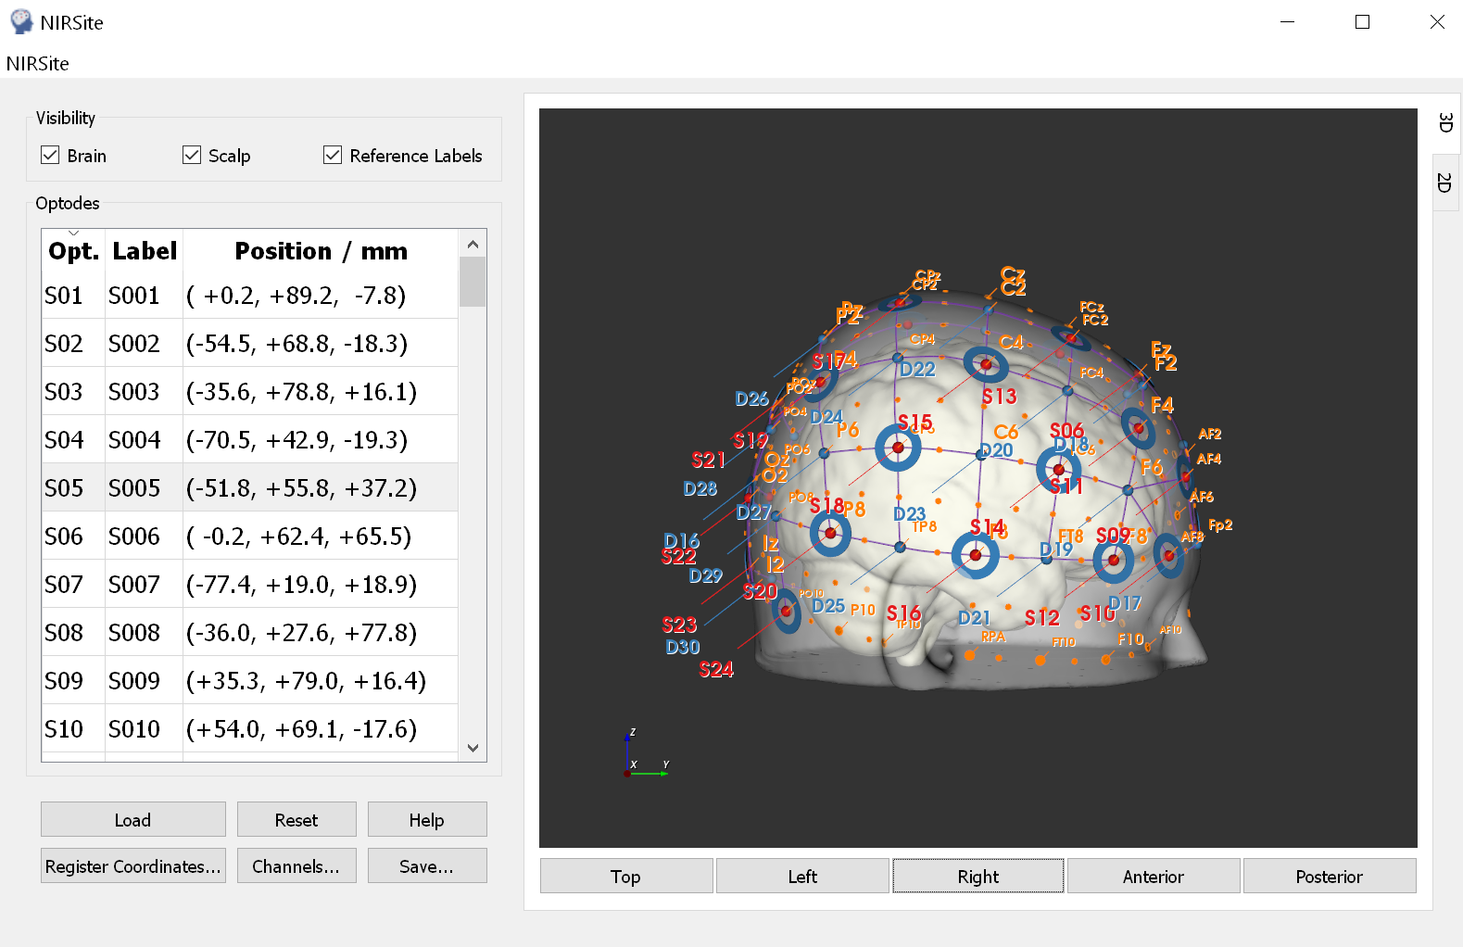Open Register Coordinates dialog
The height and width of the screenshot is (947, 1463).
point(133,866)
